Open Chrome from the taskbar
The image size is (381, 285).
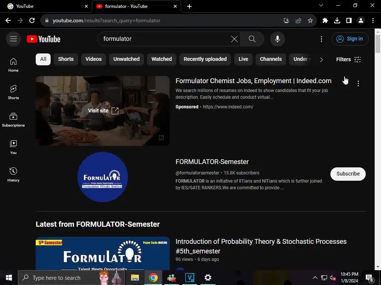pos(153,278)
